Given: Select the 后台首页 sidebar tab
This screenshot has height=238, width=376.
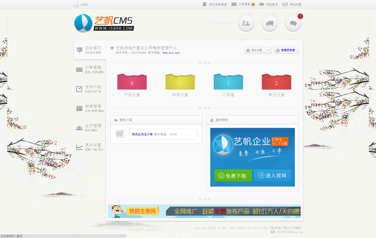Looking at the screenshot, I should 90,50.
